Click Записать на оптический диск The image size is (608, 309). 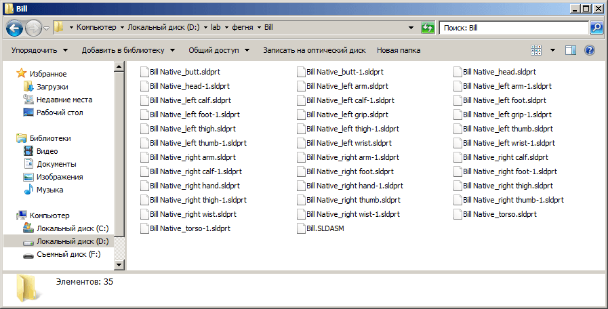coord(314,50)
